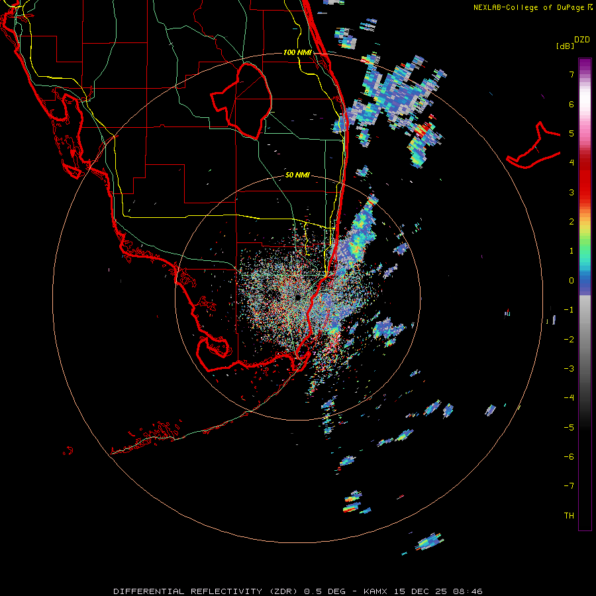The image size is (596, 596).
Task: Click the '50 NMI' range ring label
Action: click(x=297, y=175)
